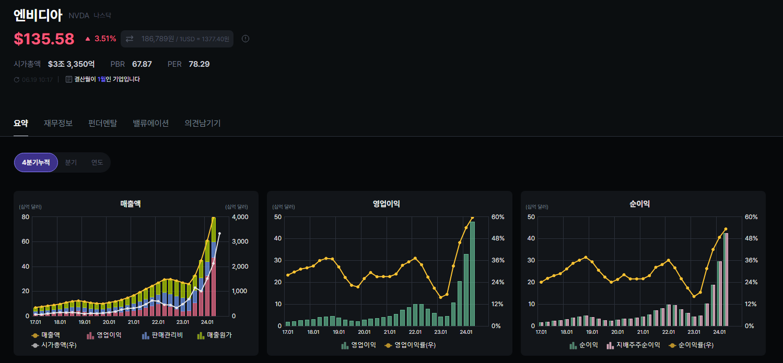
Task: Toggle 판매관리비 legend series
Action: [x=162, y=335]
